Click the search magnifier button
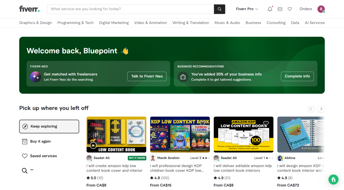 pos(220,9)
